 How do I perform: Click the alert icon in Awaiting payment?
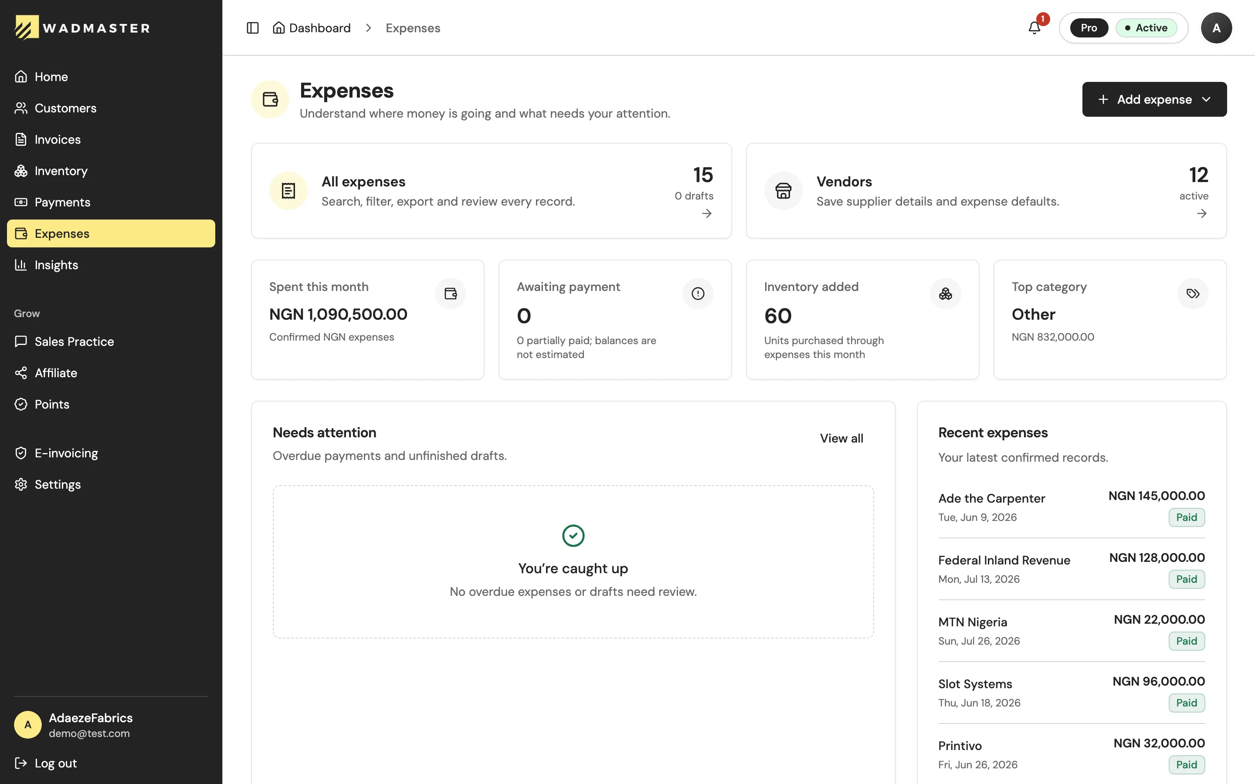click(698, 294)
